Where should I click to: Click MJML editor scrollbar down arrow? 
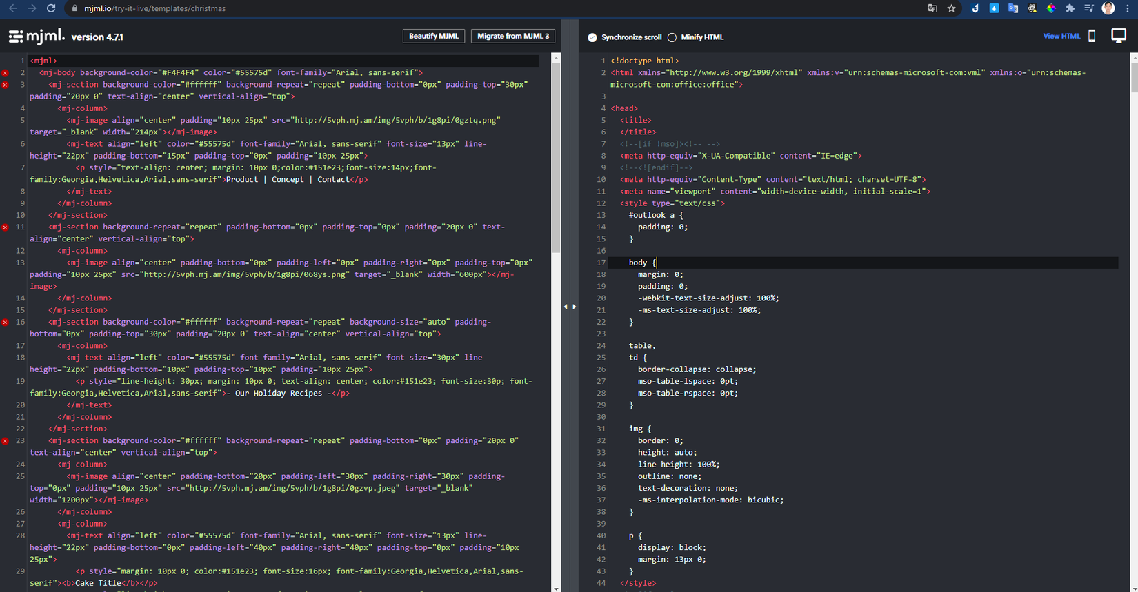556,588
